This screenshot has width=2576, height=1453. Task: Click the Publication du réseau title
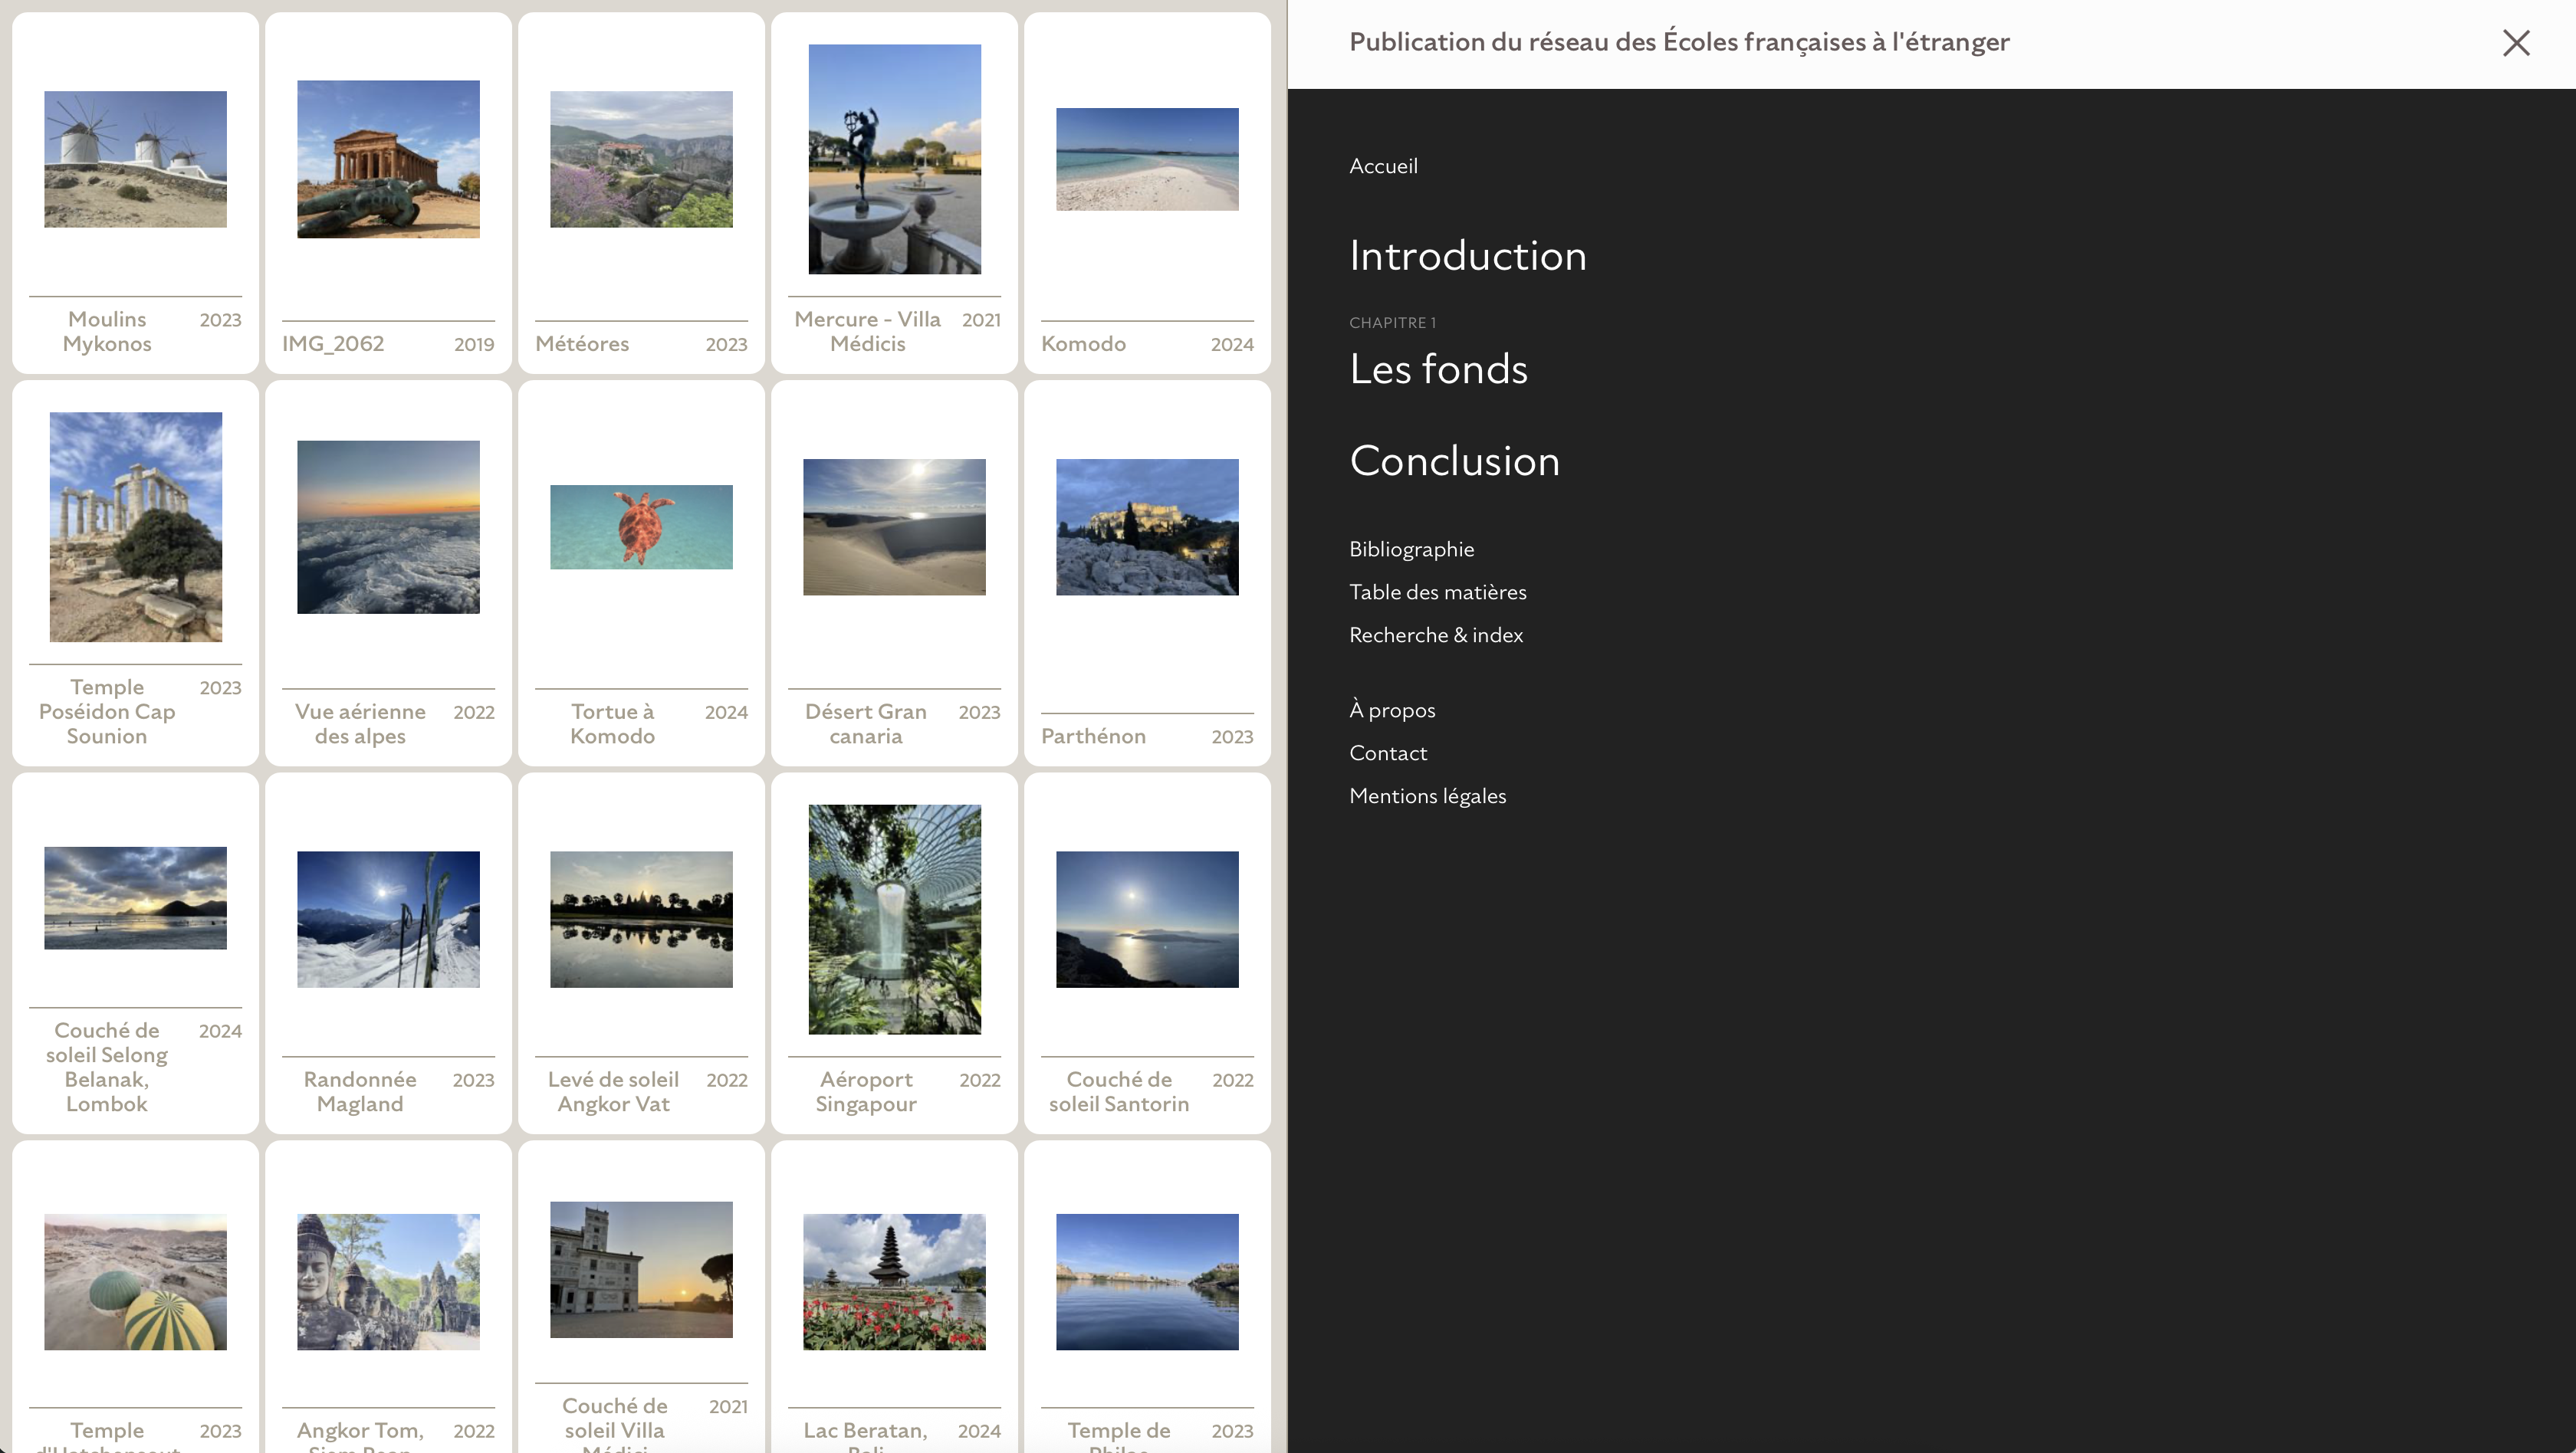(x=1679, y=42)
